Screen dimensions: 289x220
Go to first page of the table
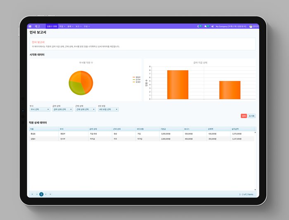pos(32,194)
